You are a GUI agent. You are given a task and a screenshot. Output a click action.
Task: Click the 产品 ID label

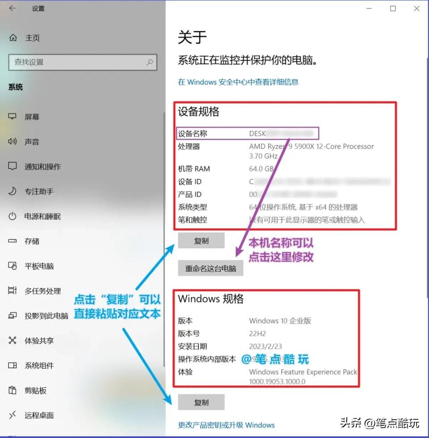pos(189,194)
